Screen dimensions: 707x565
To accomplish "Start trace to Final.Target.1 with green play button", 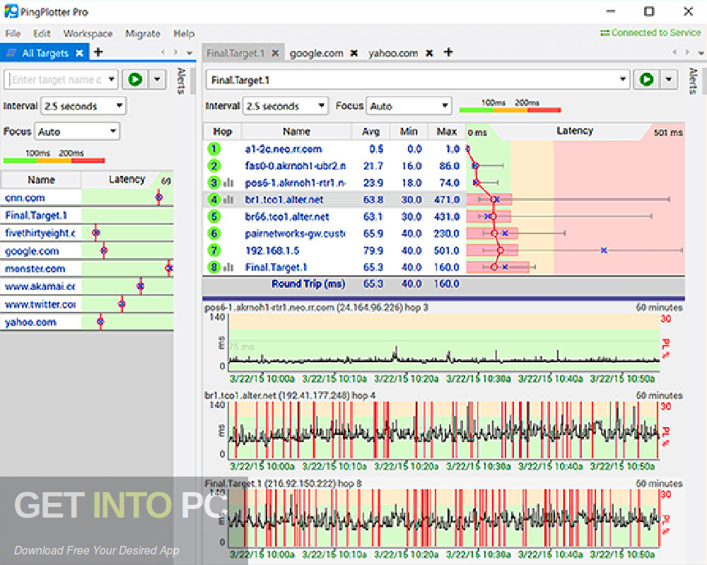I will pyautogui.click(x=646, y=80).
